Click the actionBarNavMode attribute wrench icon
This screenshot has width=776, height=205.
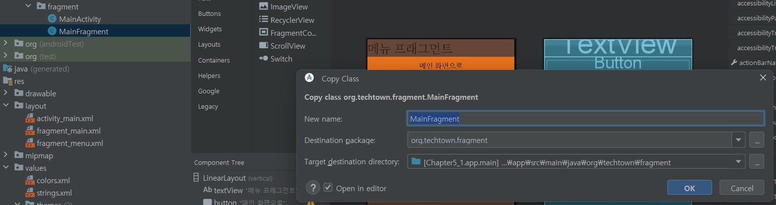[734, 63]
